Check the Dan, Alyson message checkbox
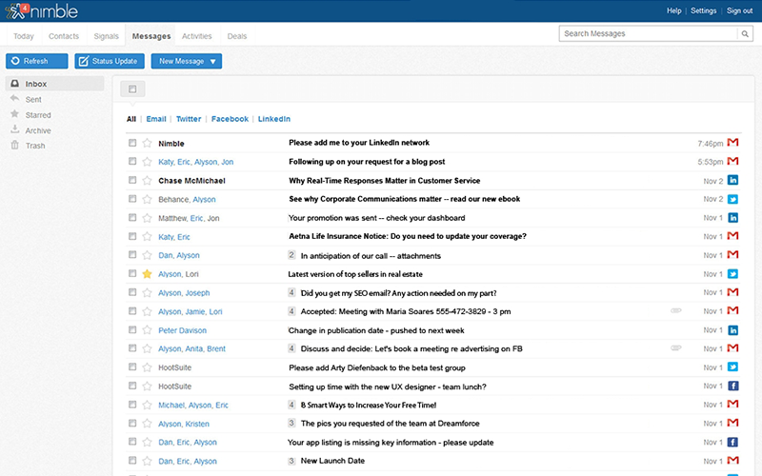 tap(132, 255)
